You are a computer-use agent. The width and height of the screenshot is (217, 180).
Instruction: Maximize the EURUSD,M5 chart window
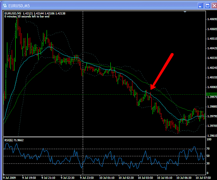pyautogui.click(x=207, y=6)
